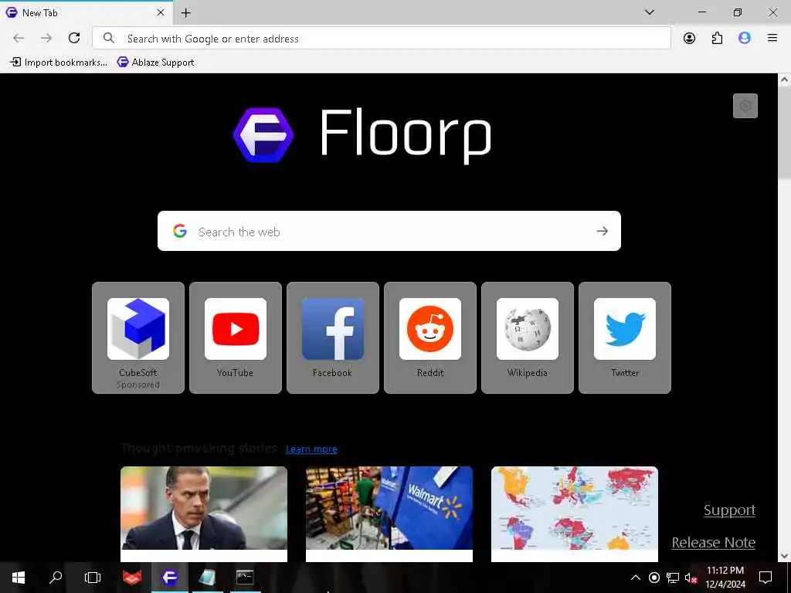
Task: Open the clock showing 11:12 PM
Action: tap(725, 578)
